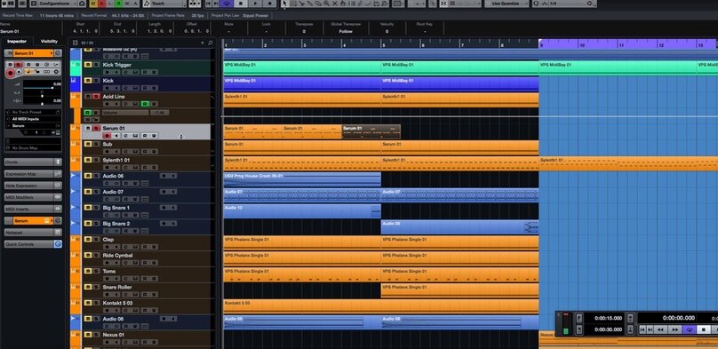The height and width of the screenshot is (349, 718).
Task: Disable Solo on Acid Line track
Action: (96, 97)
